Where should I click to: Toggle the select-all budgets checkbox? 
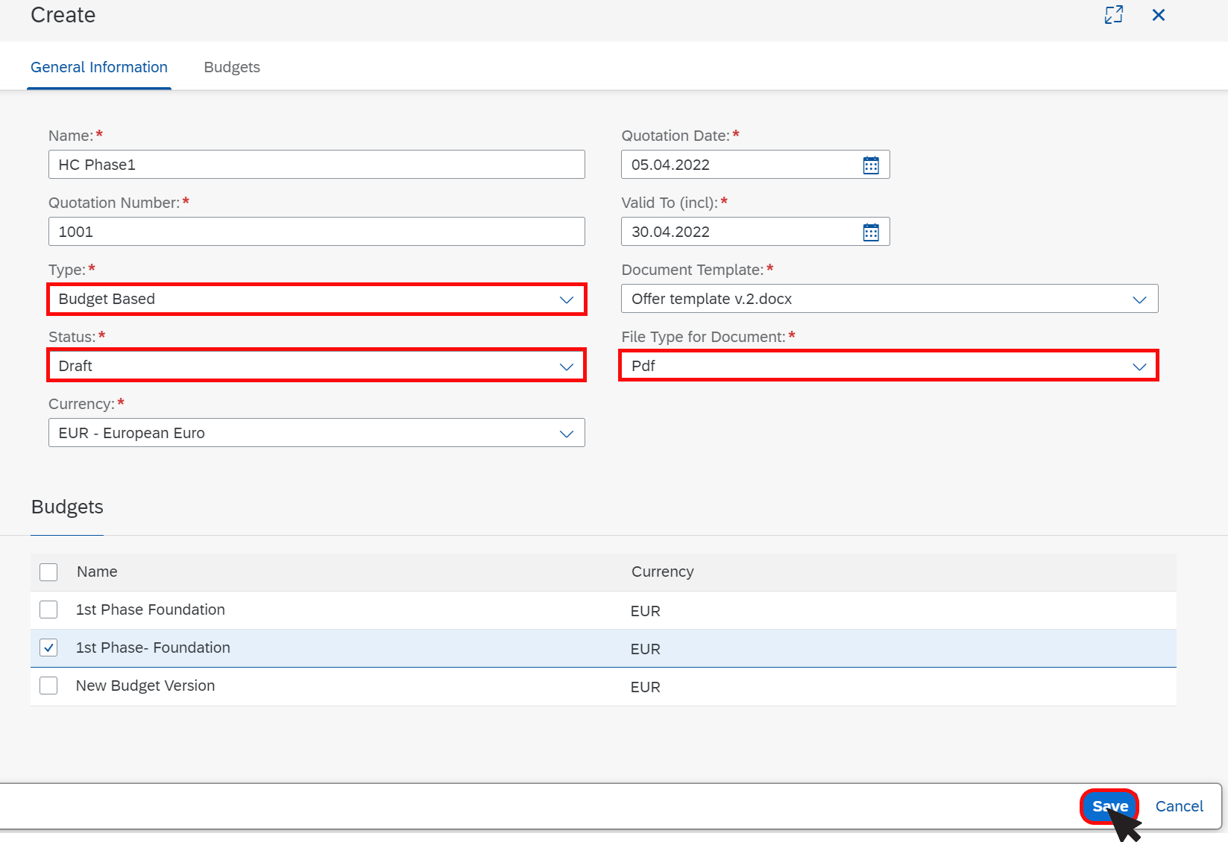coord(48,572)
